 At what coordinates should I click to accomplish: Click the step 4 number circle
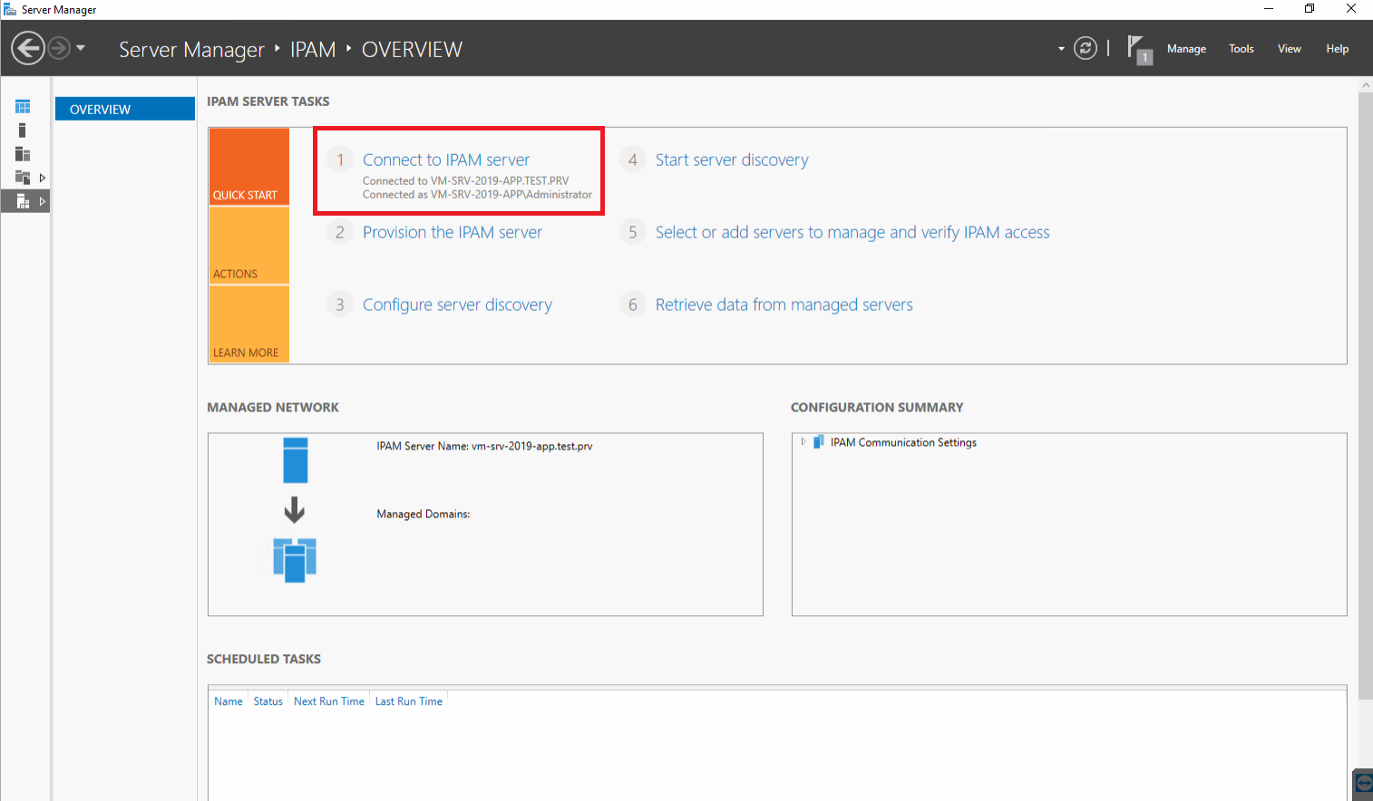coord(633,159)
